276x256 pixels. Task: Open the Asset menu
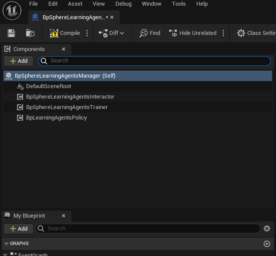[x=75, y=4]
